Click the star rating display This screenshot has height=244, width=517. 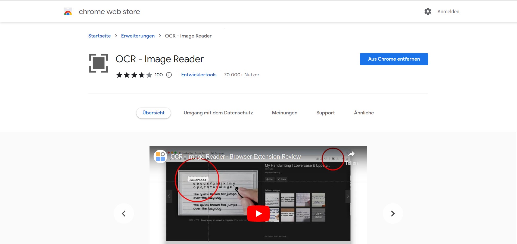coord(134,75)
